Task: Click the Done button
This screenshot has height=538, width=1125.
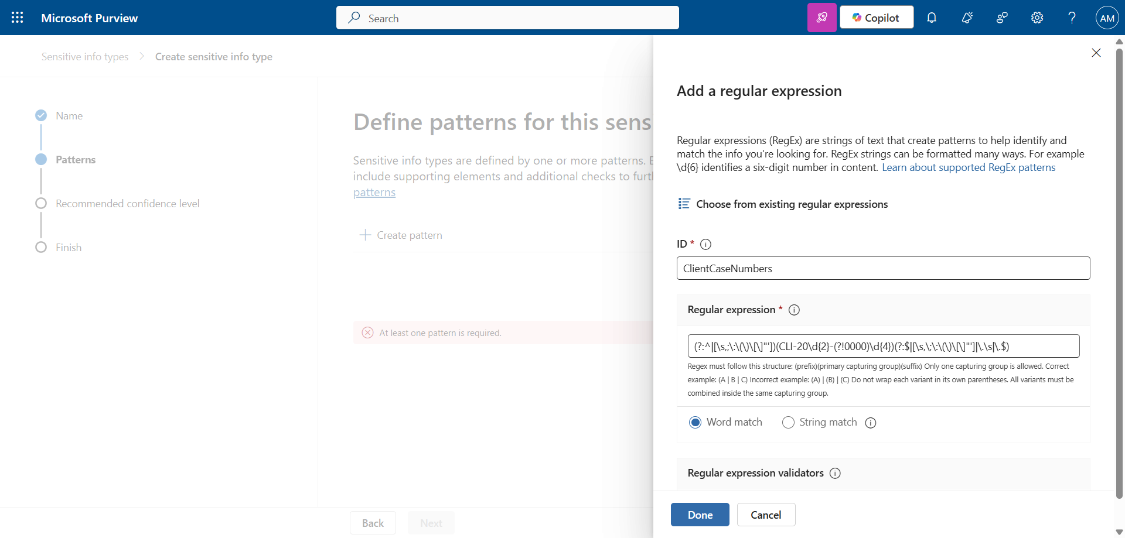Action: coord(700,515)
